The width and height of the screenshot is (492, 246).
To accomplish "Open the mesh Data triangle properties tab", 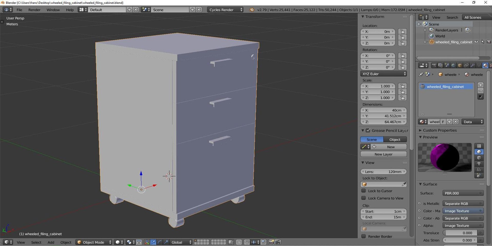I will [x=479, y=65].
